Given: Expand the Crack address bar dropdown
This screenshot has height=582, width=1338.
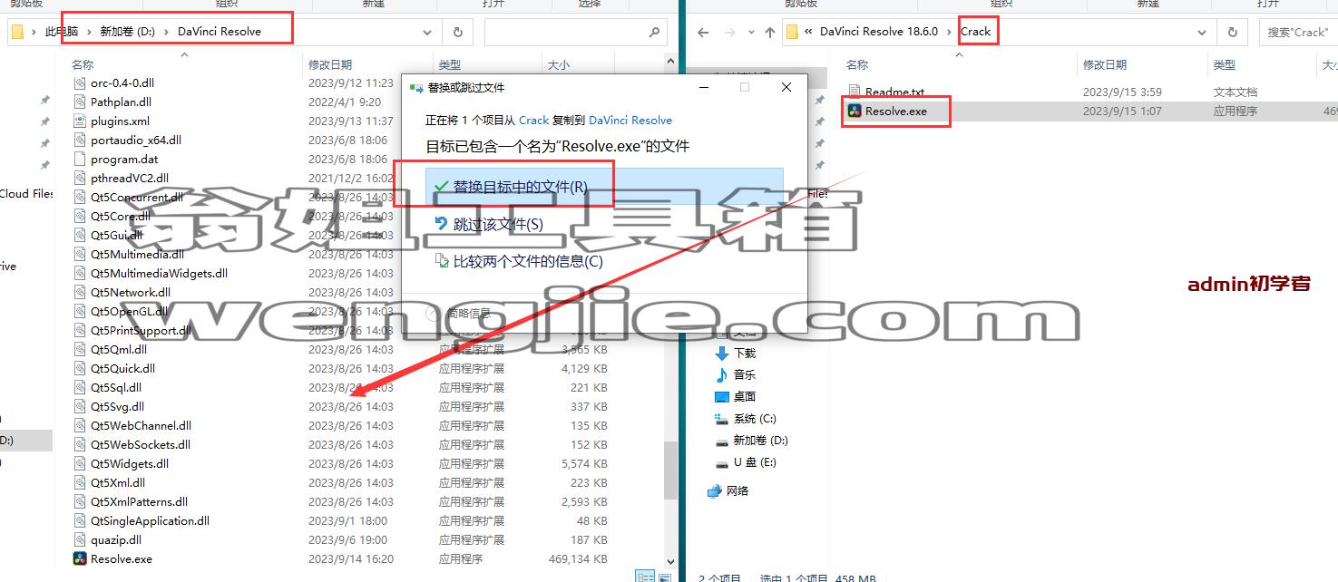Looking at the screenshot, I should (x=1203, y=32).
